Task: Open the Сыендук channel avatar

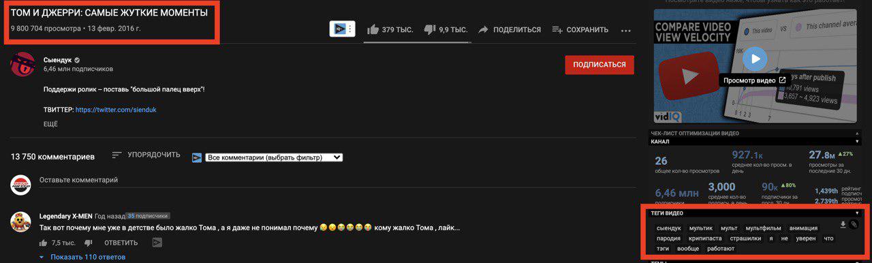Action: coord(22,64)
